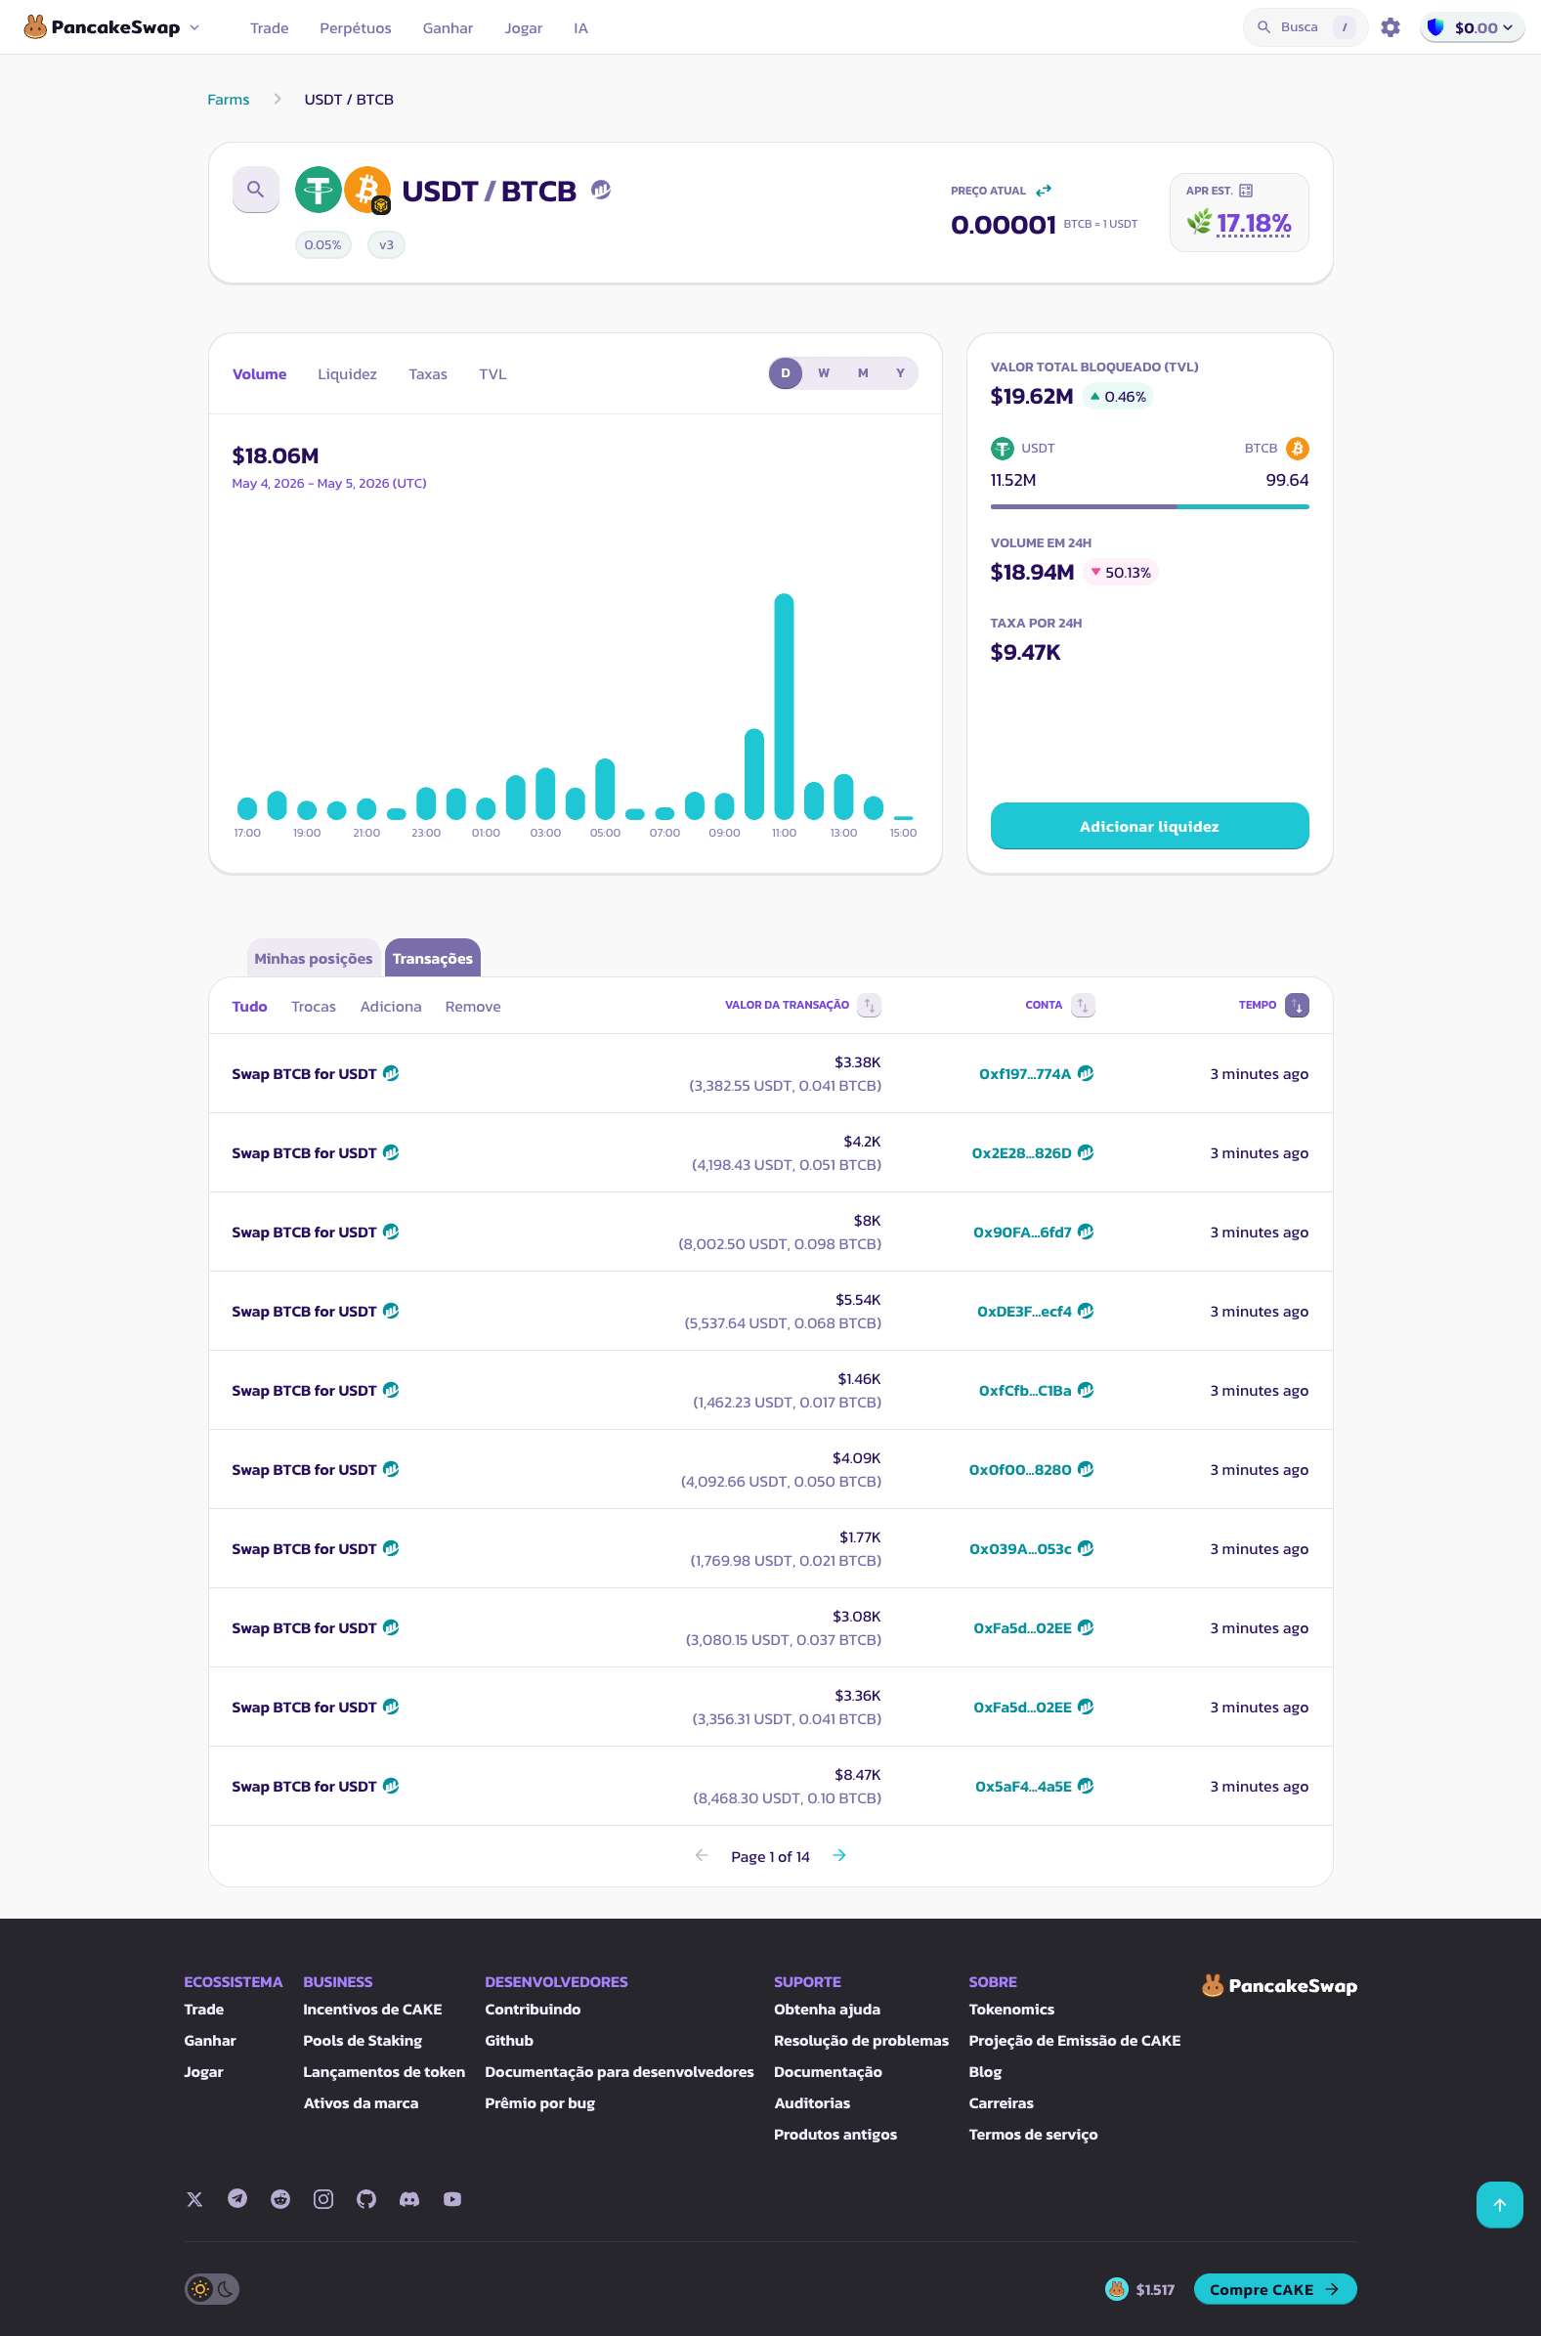Click the 17.18% APR value
Viewport: 1541px width, 2336px height.
point(1253,223)
